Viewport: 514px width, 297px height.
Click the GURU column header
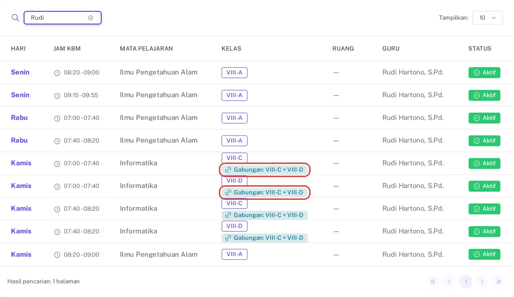pos(391,48)
